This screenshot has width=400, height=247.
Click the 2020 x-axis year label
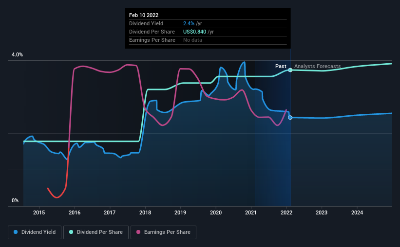click(x=215, y=212)
